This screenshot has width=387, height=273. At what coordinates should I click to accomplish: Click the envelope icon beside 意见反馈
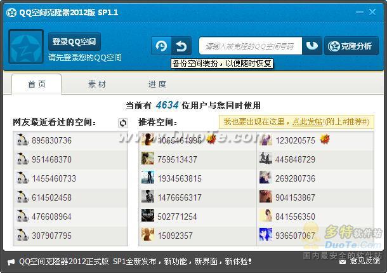343,262
